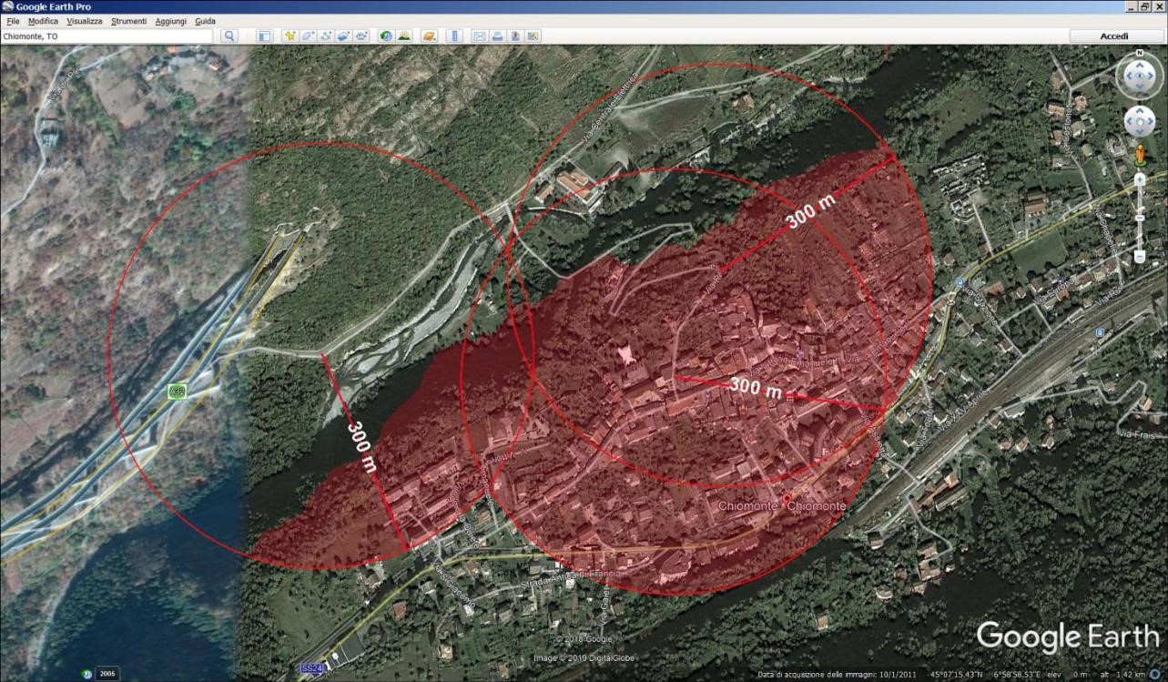Print the current map view

click(x=498, y=36)
